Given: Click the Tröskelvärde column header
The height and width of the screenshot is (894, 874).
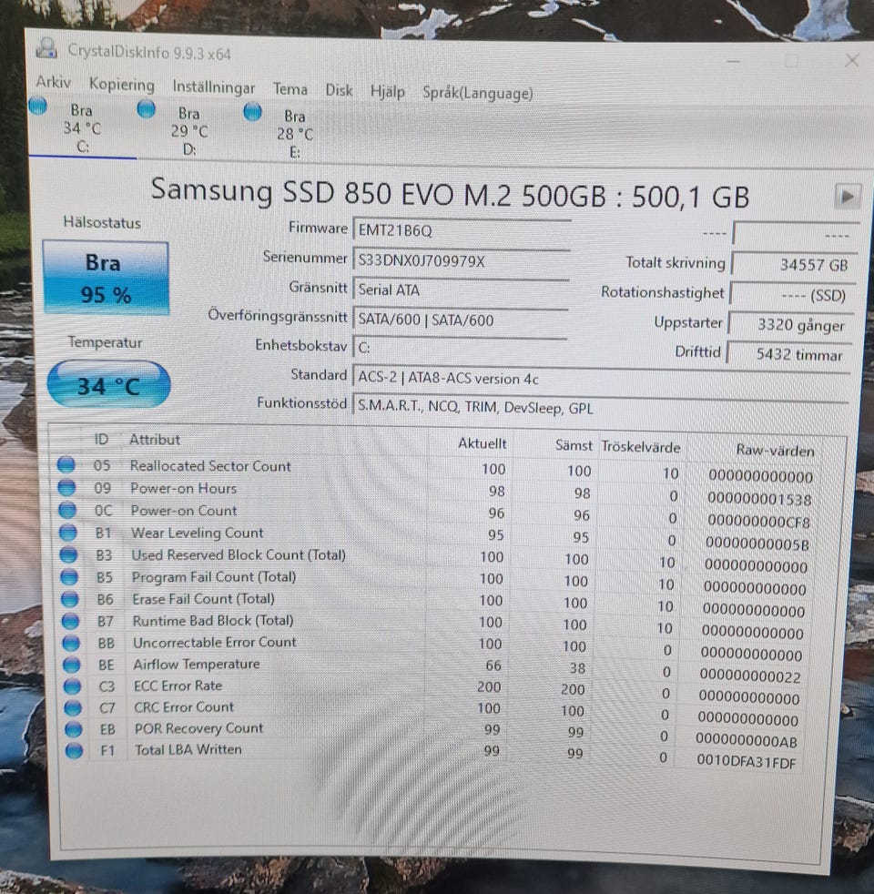Looking at the screenshot, I should tap(641, 446).
